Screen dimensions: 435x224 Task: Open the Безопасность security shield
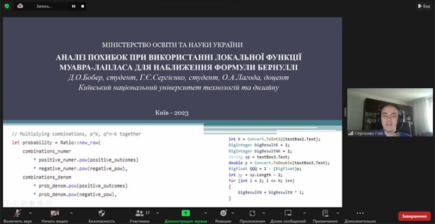(x=101, y=213)
